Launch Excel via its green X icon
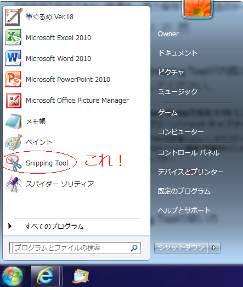 (13, 37)
